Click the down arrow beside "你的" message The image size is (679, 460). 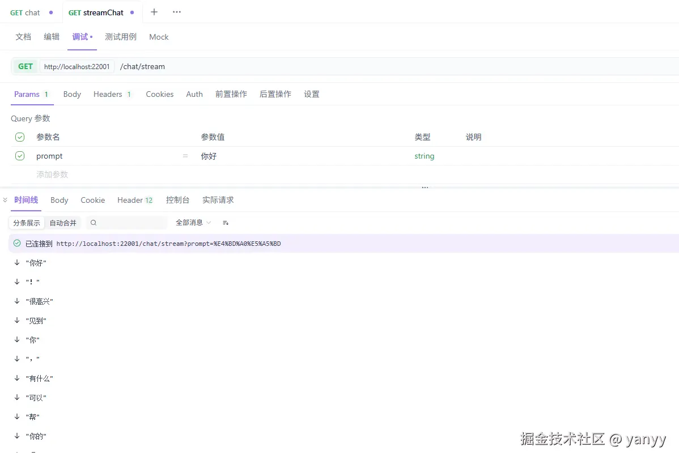17,436
